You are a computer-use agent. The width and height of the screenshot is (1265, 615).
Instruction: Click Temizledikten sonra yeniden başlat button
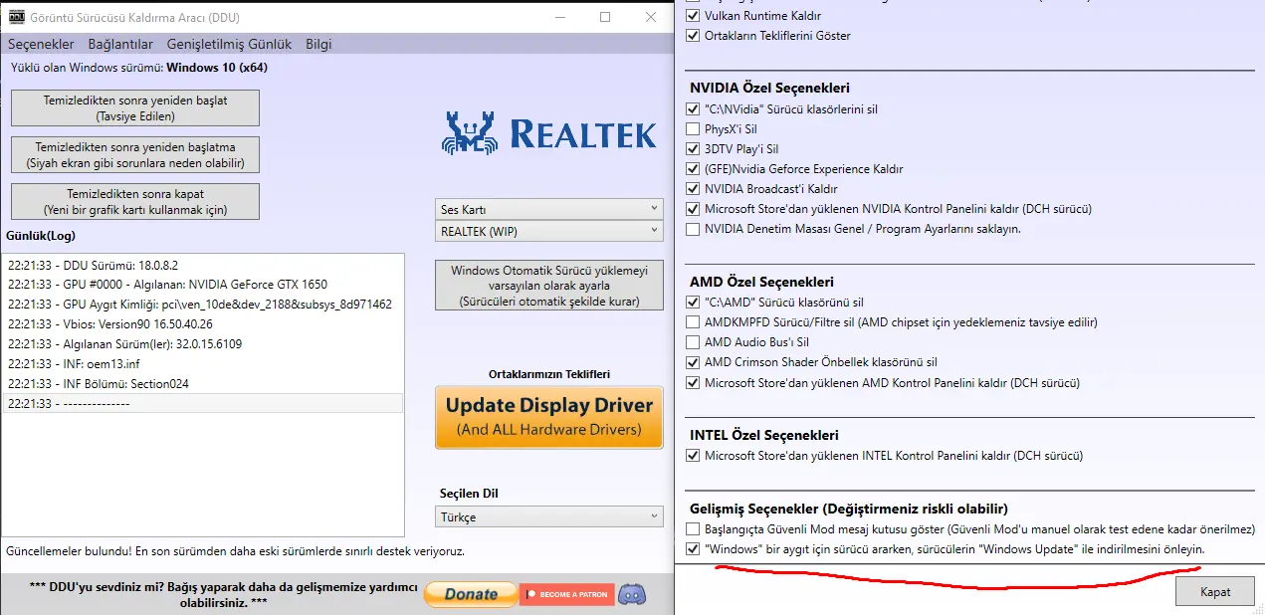[135, 108]
